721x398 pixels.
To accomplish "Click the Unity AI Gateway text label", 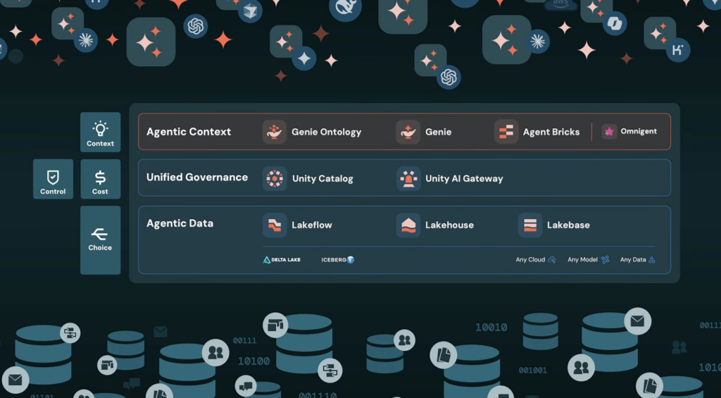I will 464,179.
